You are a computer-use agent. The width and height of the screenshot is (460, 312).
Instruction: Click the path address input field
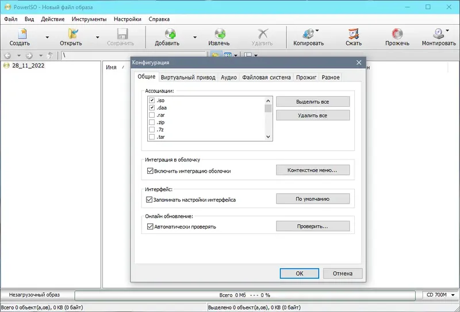pos(133,55)
